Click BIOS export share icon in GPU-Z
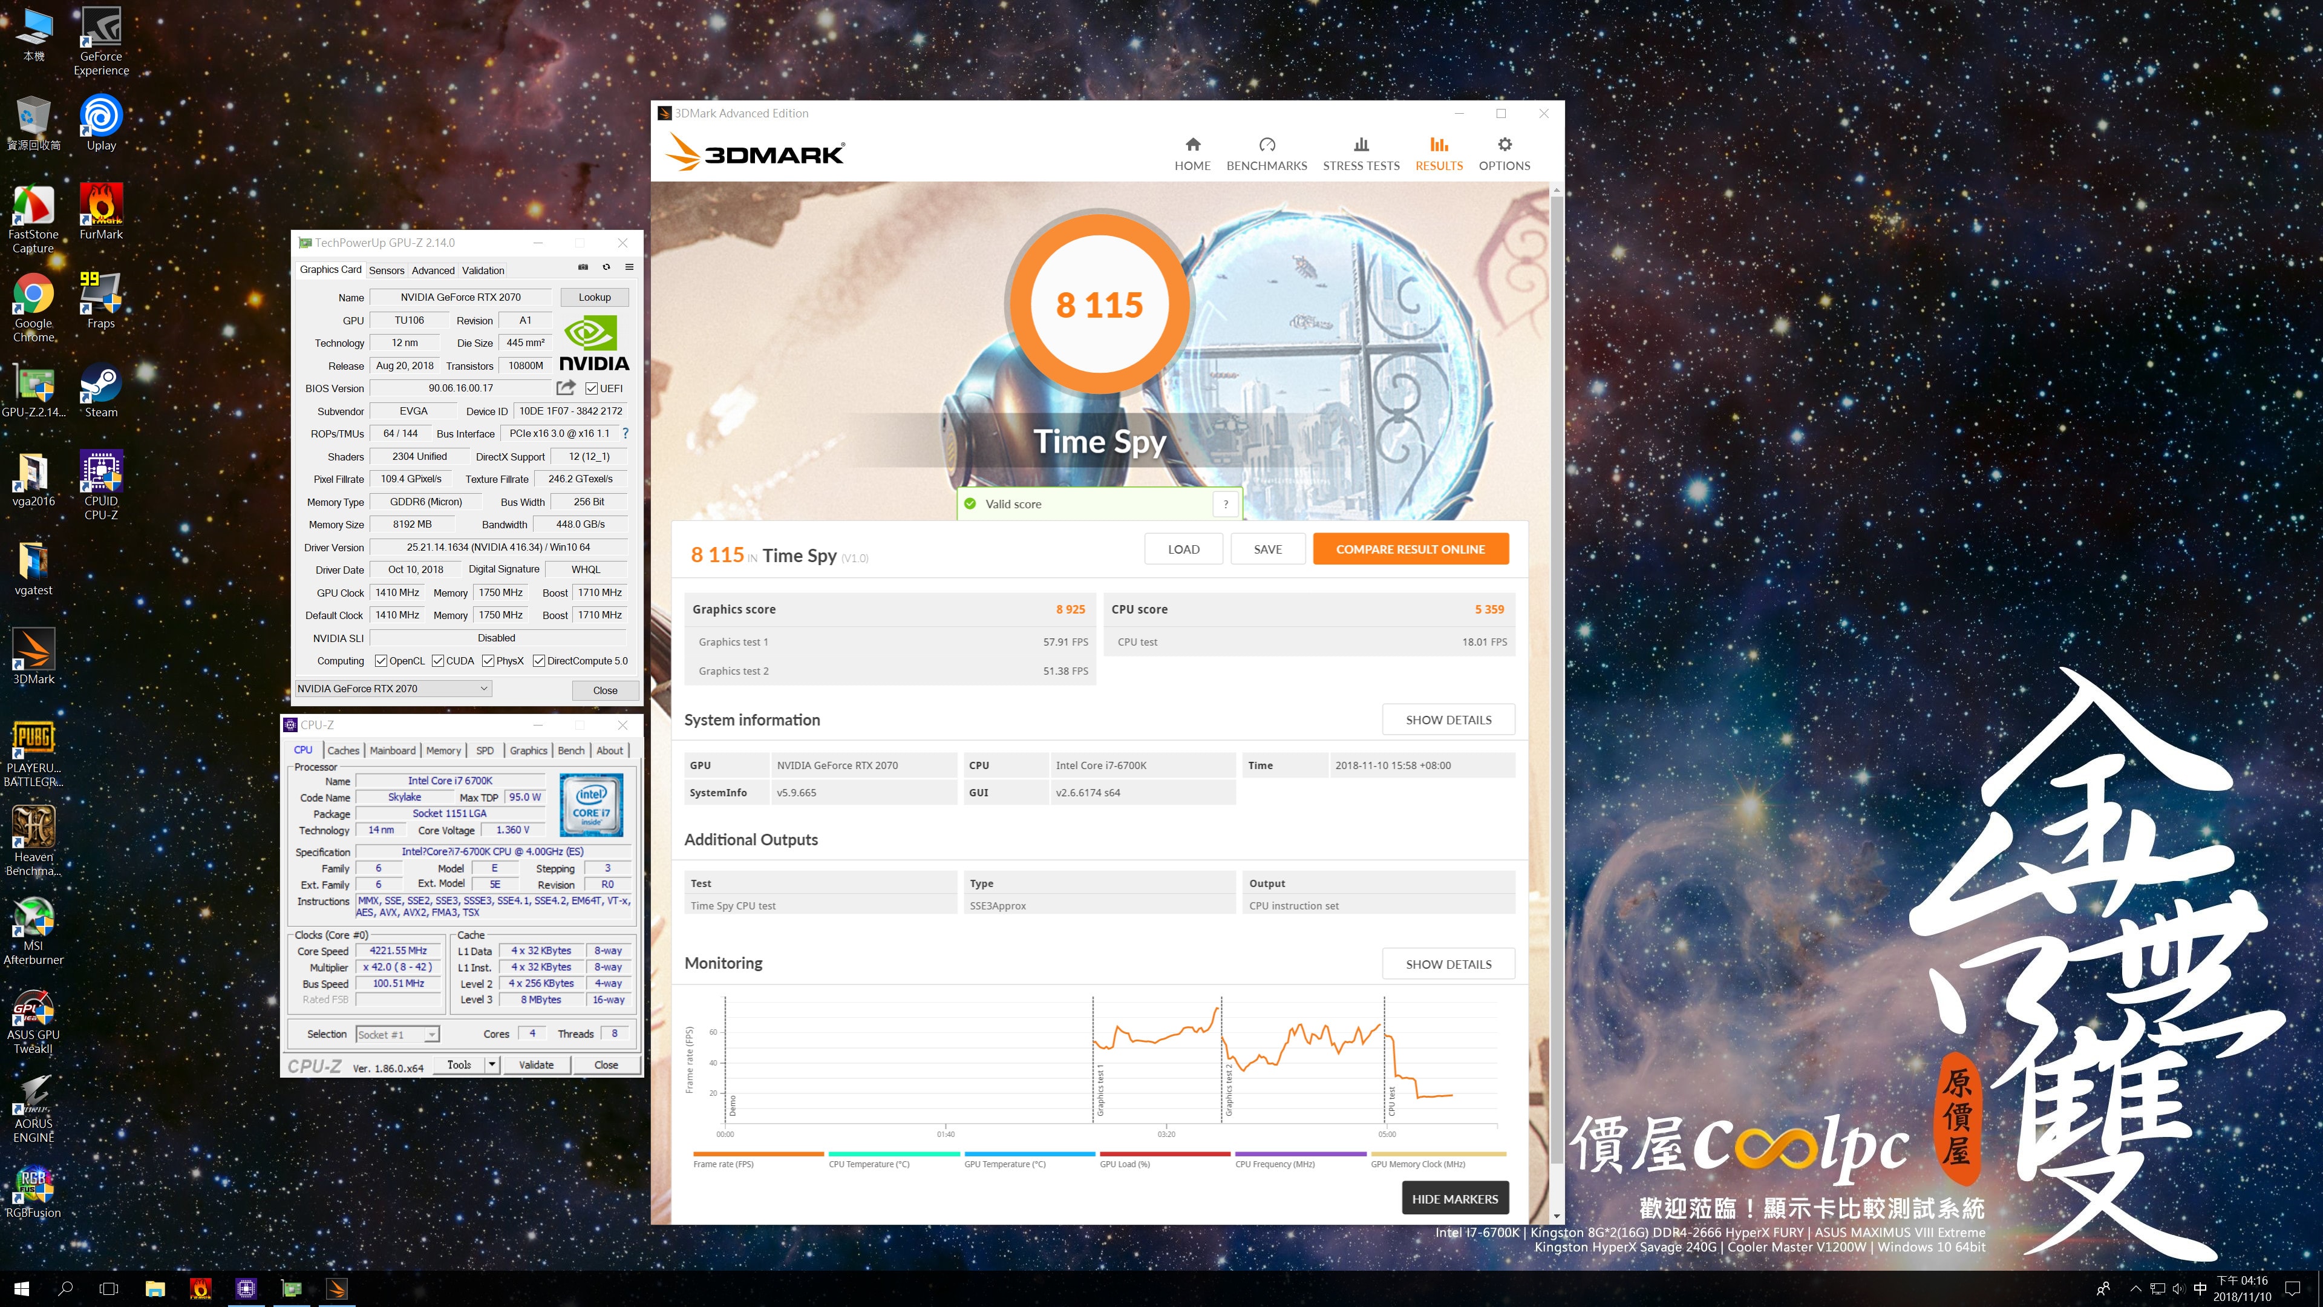This screenshot has width=2323, height=1307. (566, 388)
